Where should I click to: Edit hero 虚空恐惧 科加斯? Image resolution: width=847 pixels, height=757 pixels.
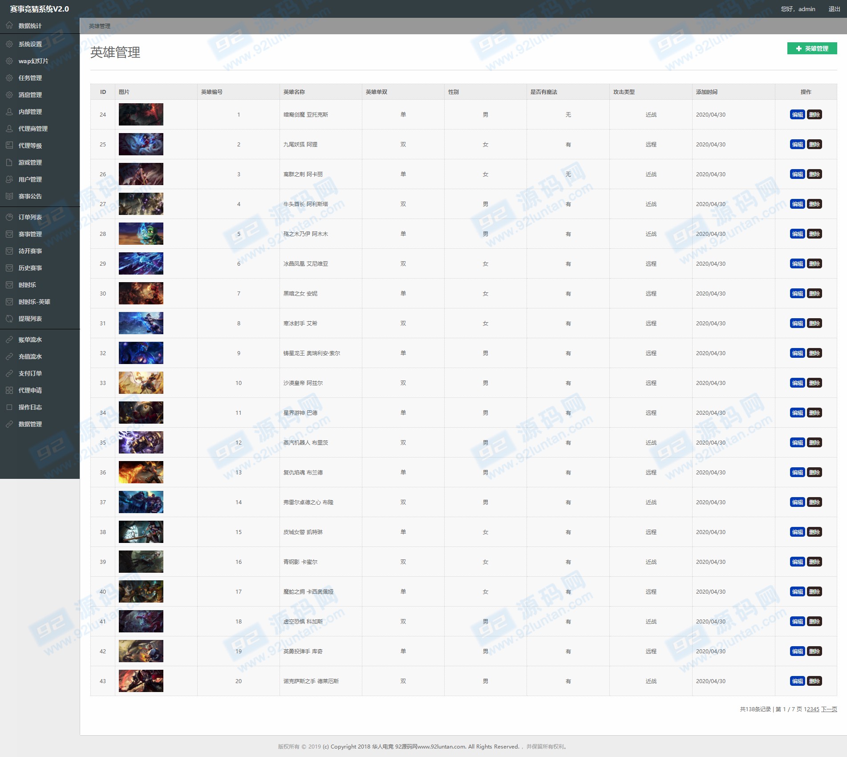(x=797, y=622)
